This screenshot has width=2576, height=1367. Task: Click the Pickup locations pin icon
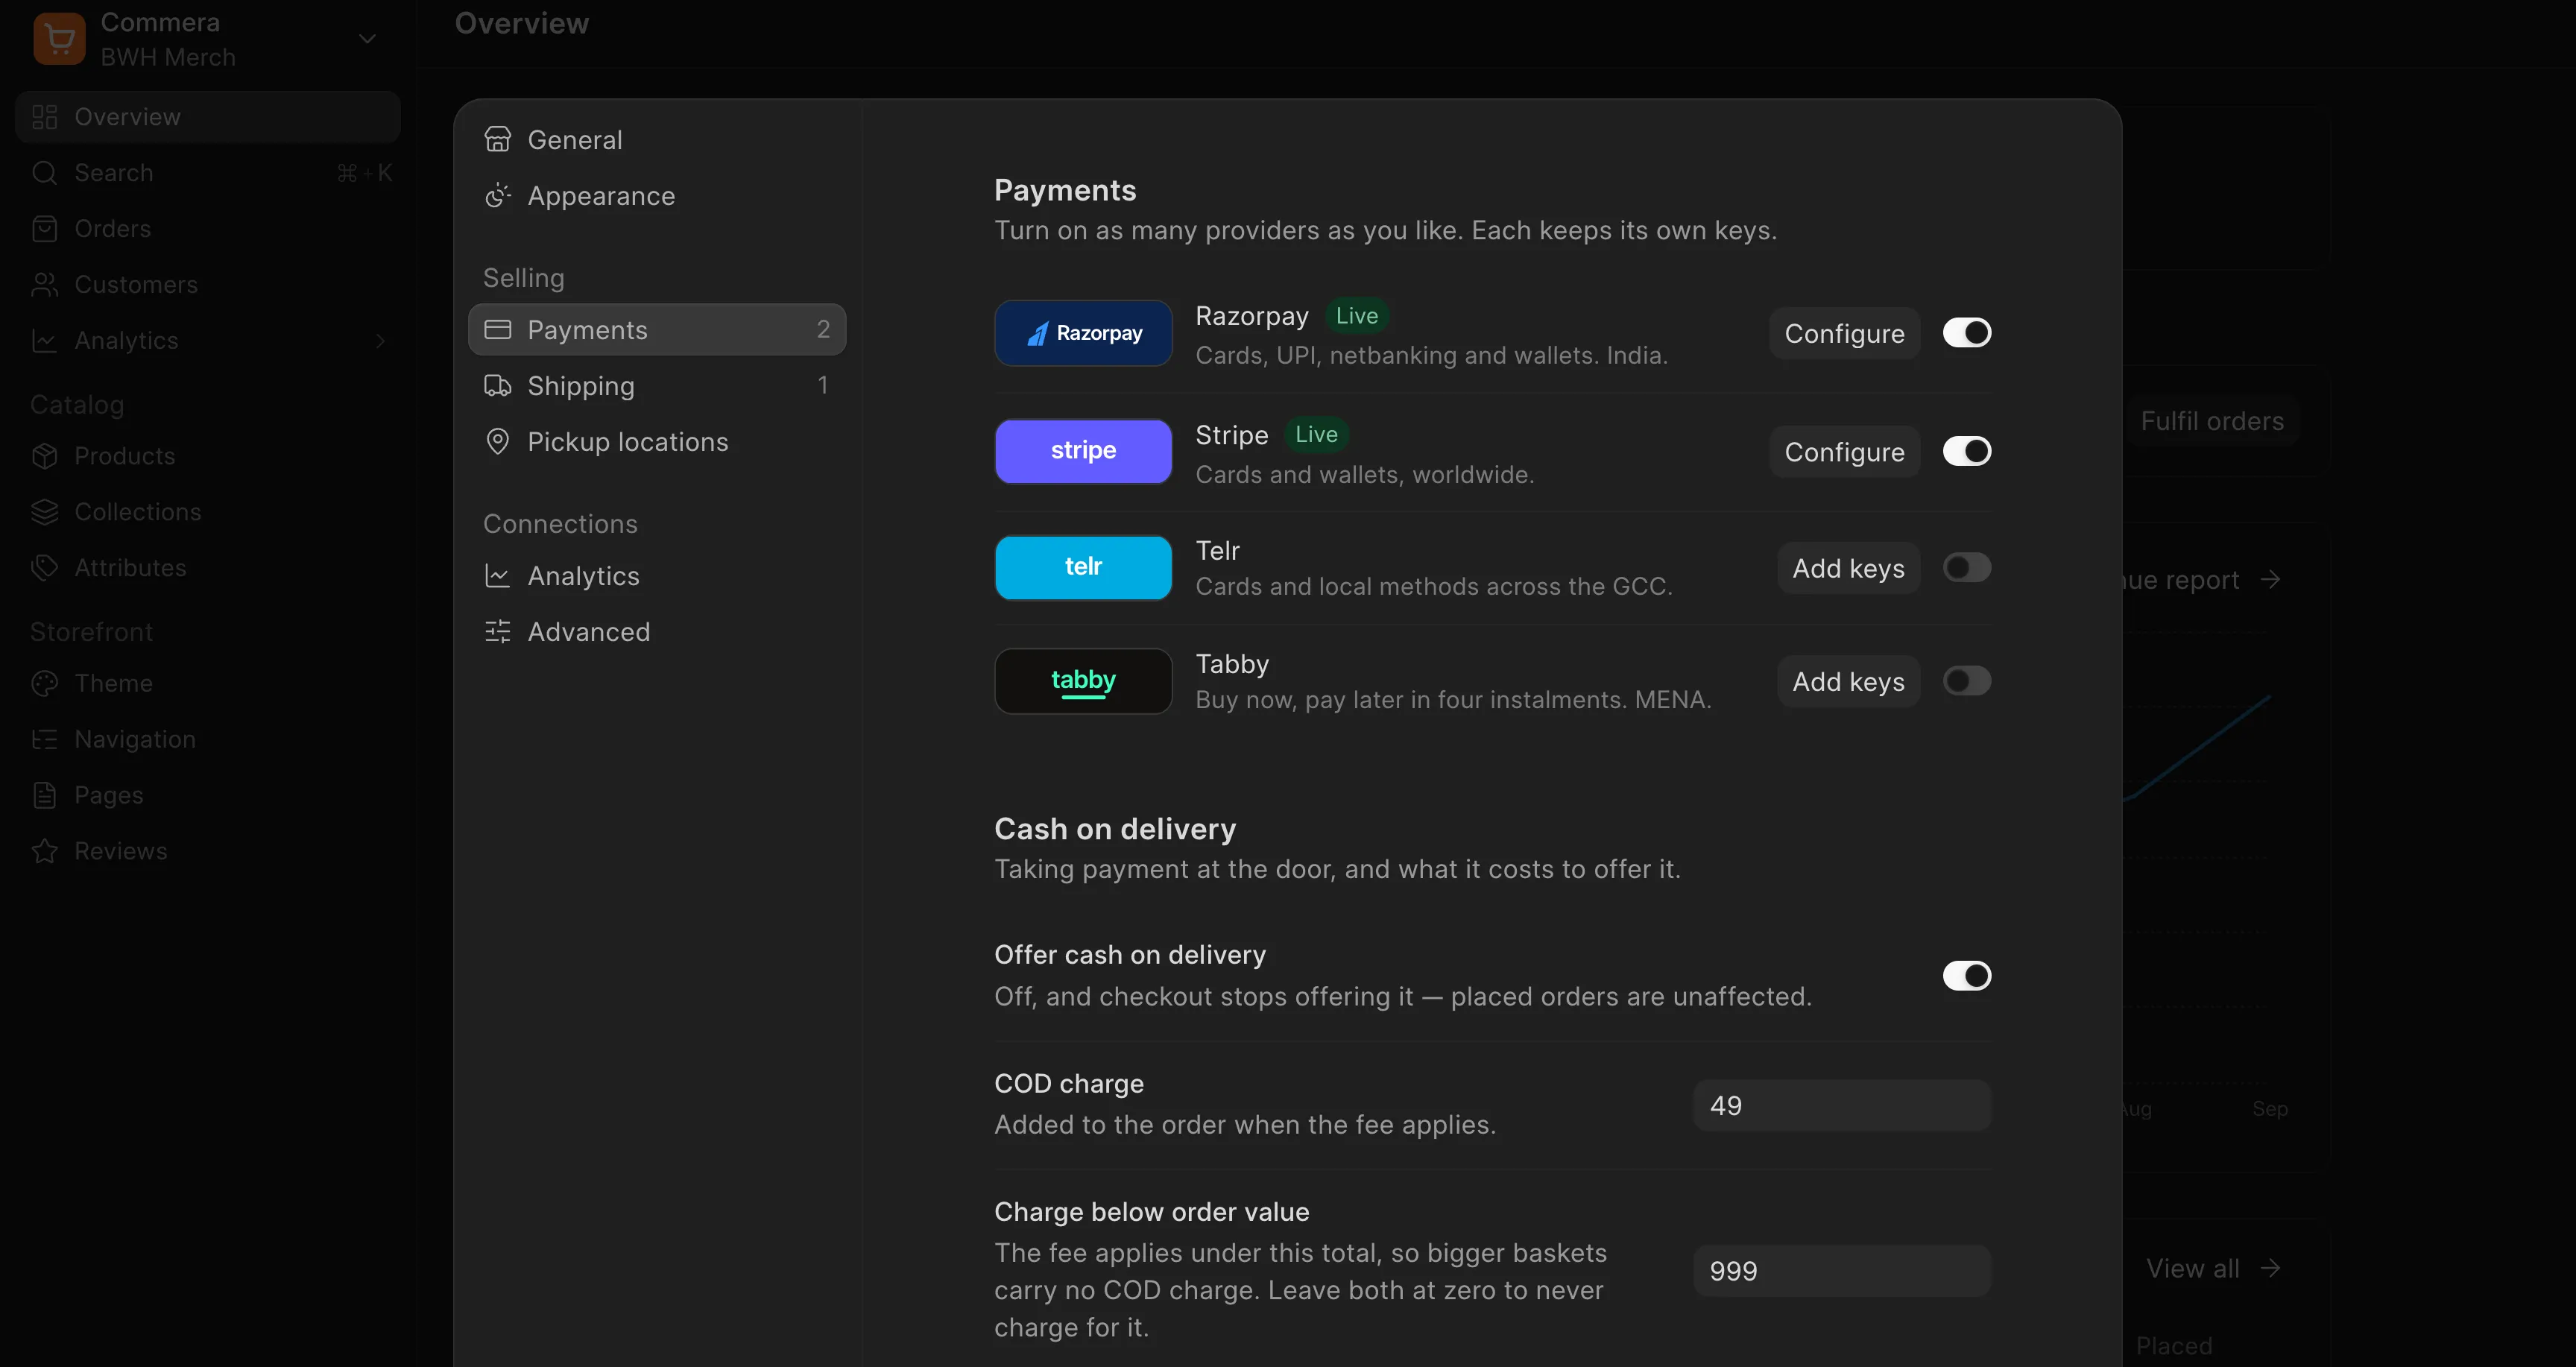[x=497, y=441]
